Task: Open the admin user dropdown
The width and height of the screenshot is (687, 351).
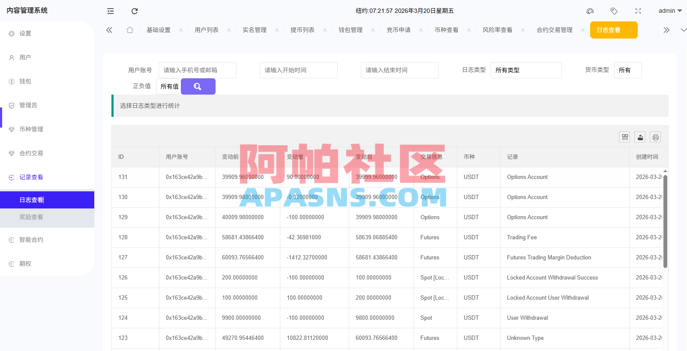Action: point(670,11)
